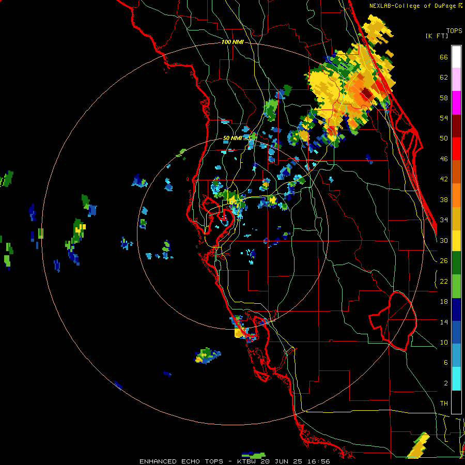Click the legend value "54"
Screen dimensions: 465x465
click(444, 118)
